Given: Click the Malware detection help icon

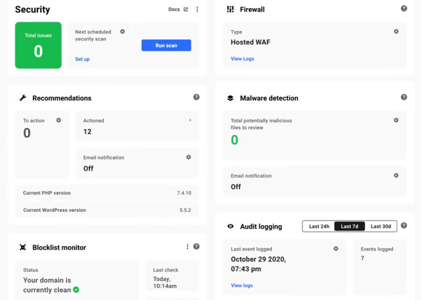Looking at the screenshot, I should tap(404, 97).
